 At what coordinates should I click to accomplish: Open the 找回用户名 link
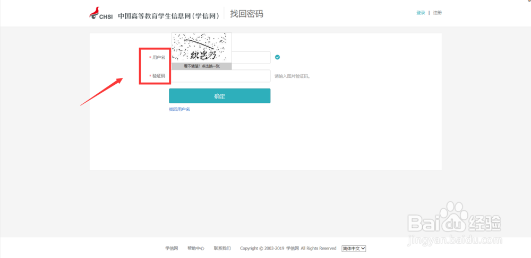(x=179, y=110)
